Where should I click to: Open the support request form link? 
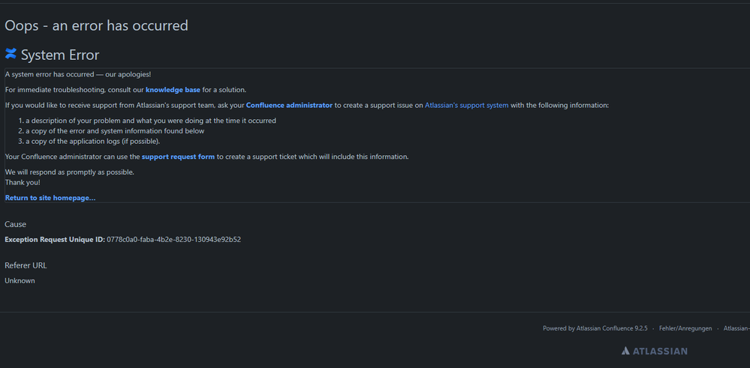(178, 157)
